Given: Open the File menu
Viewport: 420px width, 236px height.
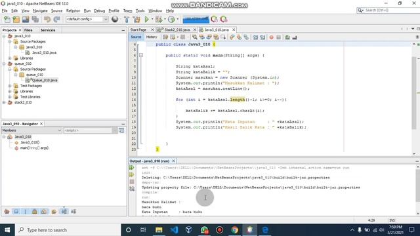Looking at the screenshot, I should (x=5, y=10).
